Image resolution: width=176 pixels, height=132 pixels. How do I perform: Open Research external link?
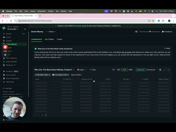click(10, 65)
